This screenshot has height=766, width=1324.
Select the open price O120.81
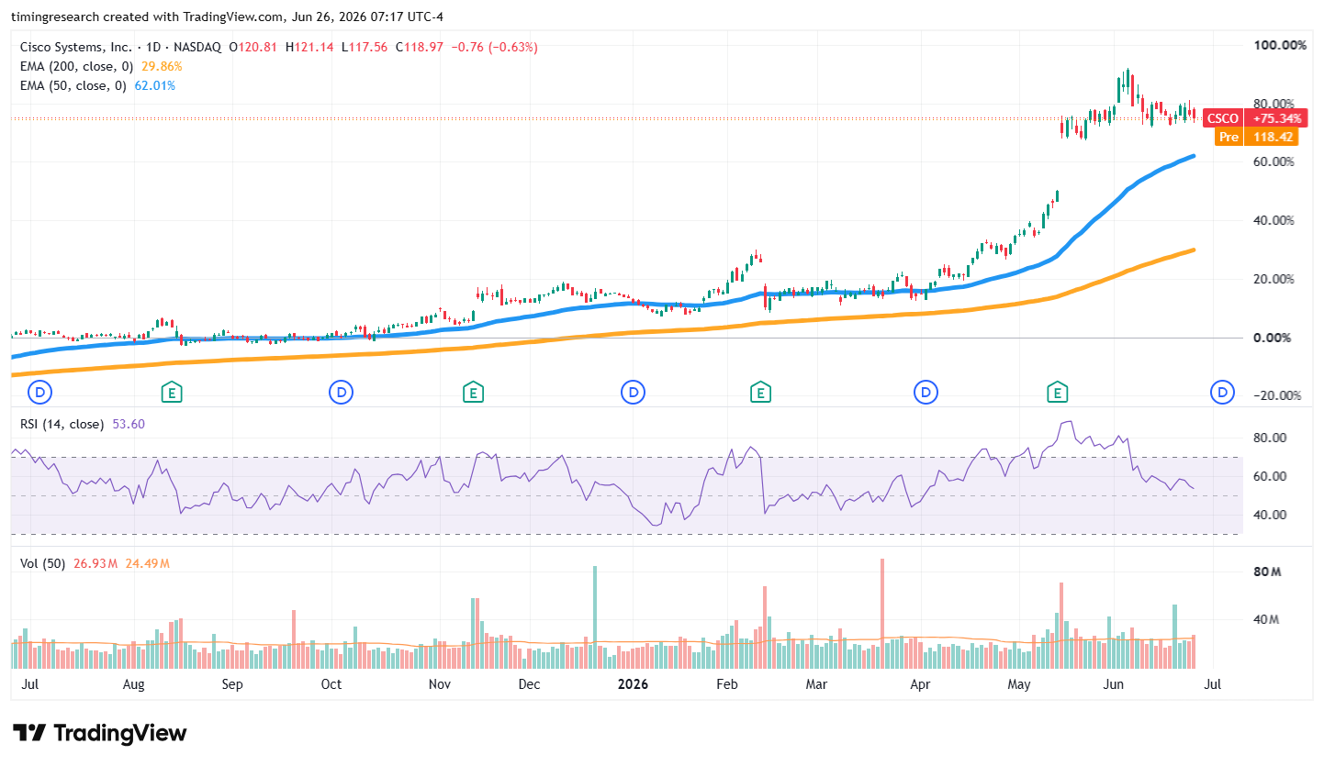point(254,47)
